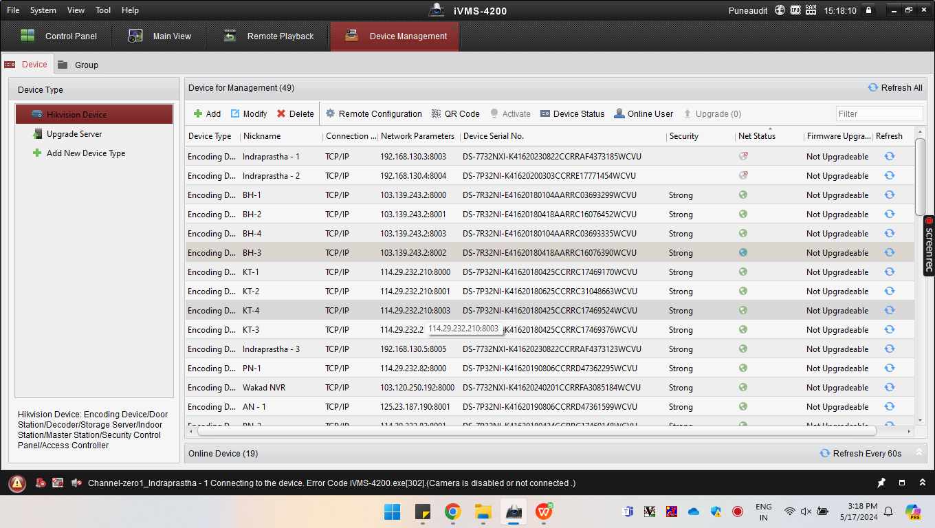Image resolution: width=935 pixels, height=528 pixels.
Task: Click refresh icon for PN-1 row
Action: [889, 368]
